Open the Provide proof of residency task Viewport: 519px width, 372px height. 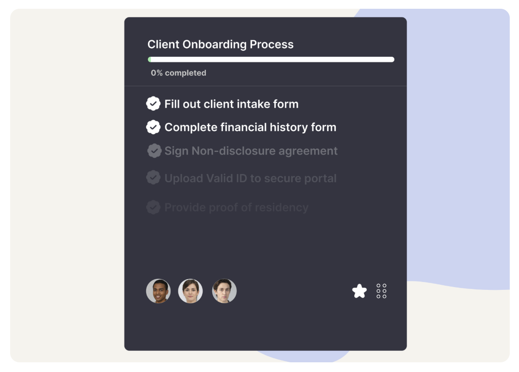click(x=236, y=208)
